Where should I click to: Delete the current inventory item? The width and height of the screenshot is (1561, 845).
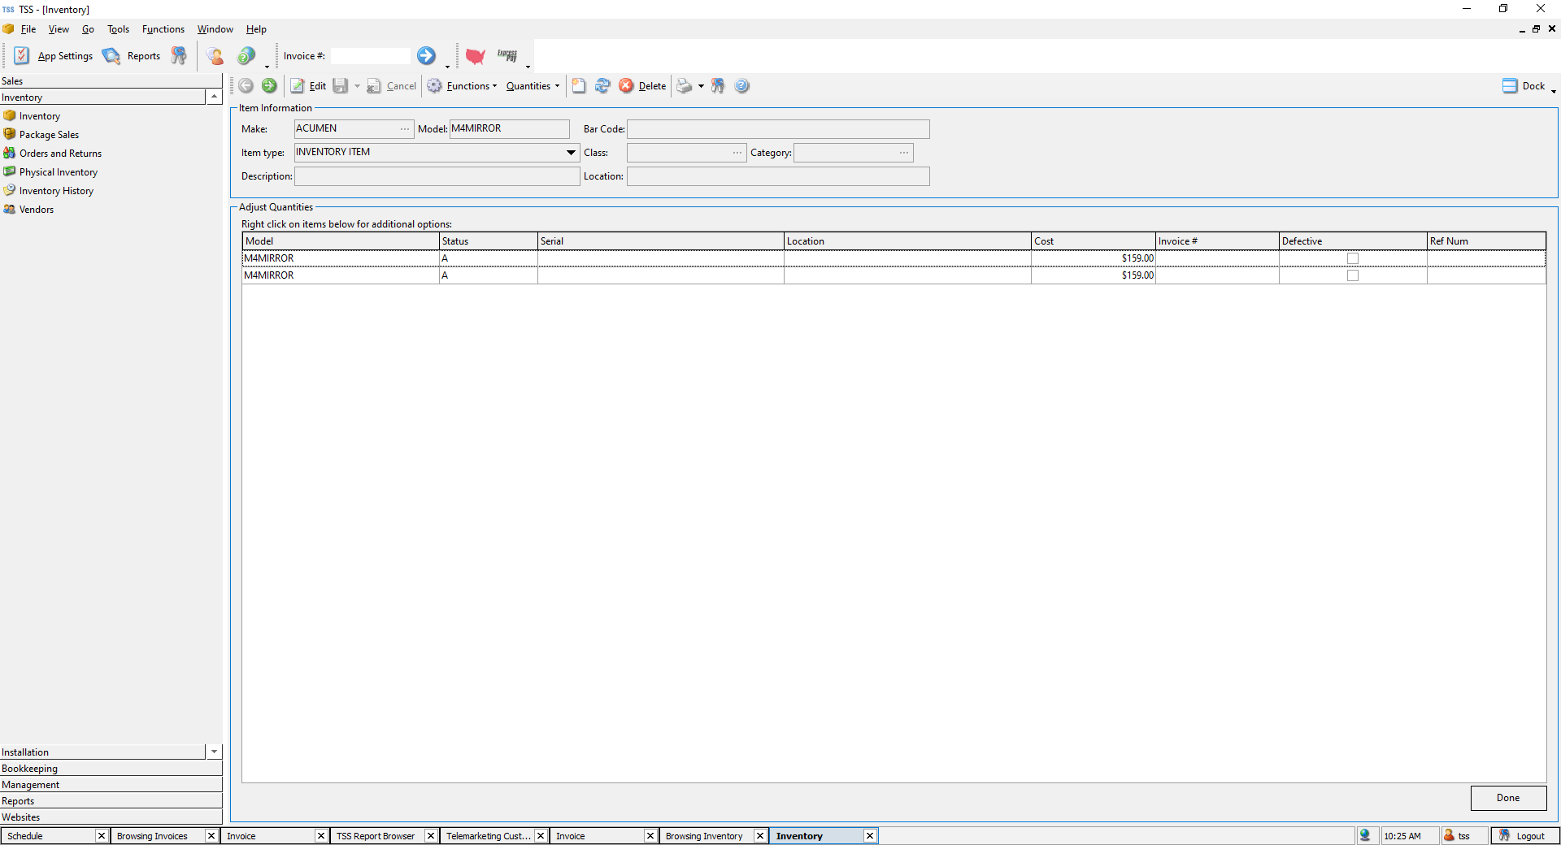(x=642, y=86)
